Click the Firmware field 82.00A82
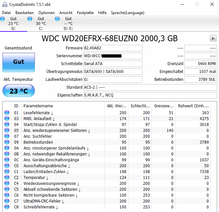Screen dimensions: 219x212 (x=113, y=48)
